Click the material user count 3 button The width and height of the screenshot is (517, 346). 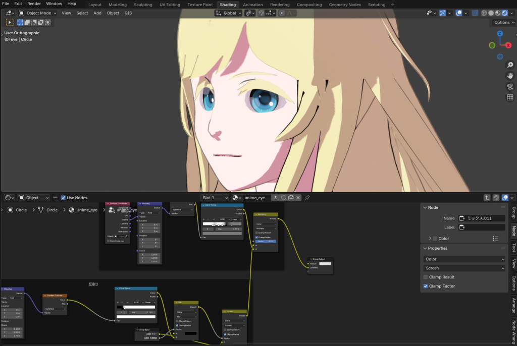click(275, 198)
